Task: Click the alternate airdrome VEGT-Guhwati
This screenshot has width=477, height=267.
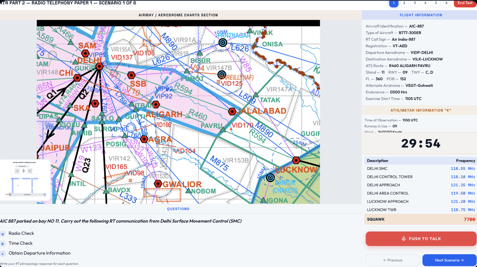Action: [419, 85]
